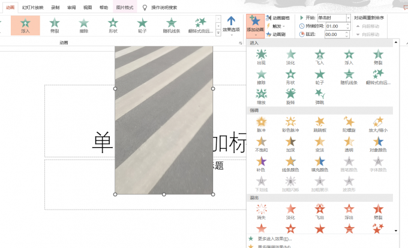This screenshot has width=408, height=248.
Task: Open the 开始 start timing combo box
Action: coord(334,18)
